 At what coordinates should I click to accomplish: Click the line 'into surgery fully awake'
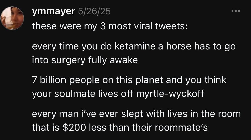(85, 60)
